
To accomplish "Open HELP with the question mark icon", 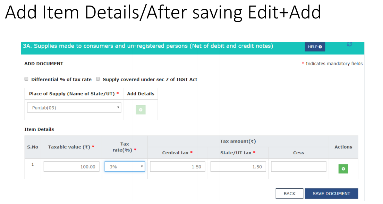I will 315,47.
